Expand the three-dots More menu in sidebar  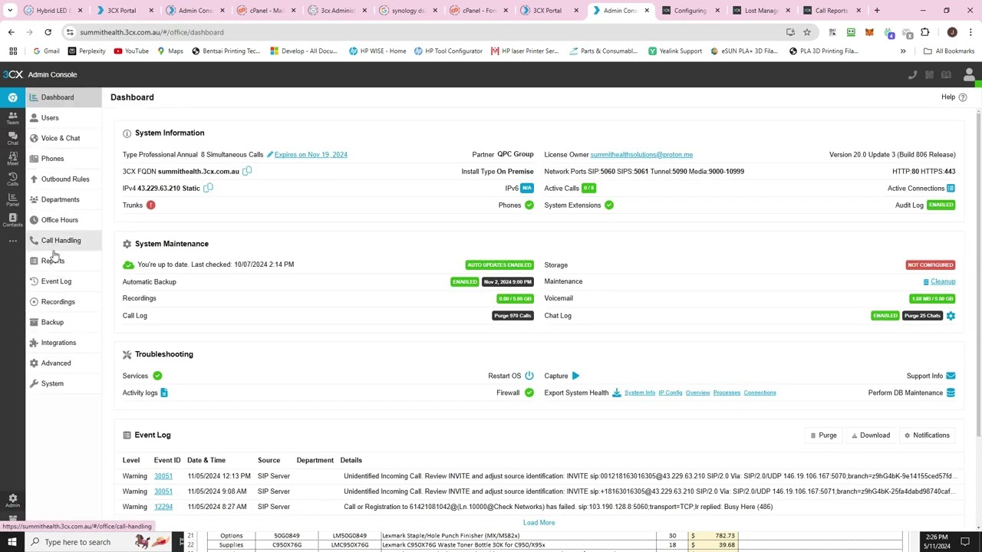12,241
